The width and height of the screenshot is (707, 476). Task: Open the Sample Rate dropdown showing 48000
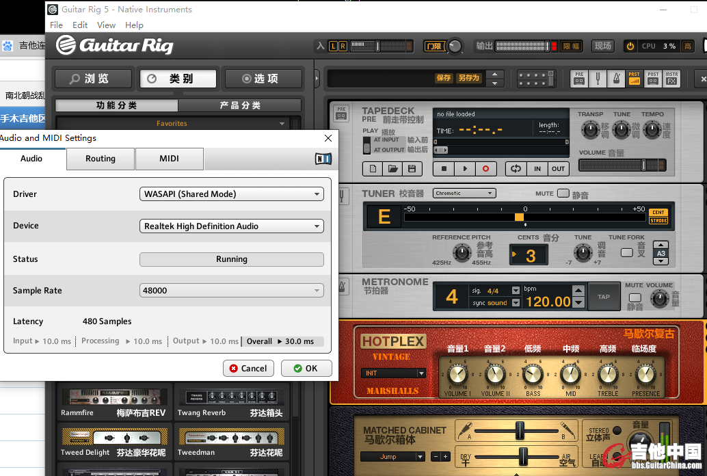(231, 291)
